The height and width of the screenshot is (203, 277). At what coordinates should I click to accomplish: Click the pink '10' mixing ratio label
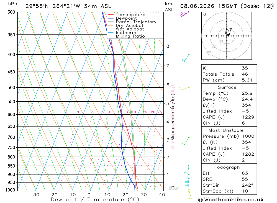134,112
